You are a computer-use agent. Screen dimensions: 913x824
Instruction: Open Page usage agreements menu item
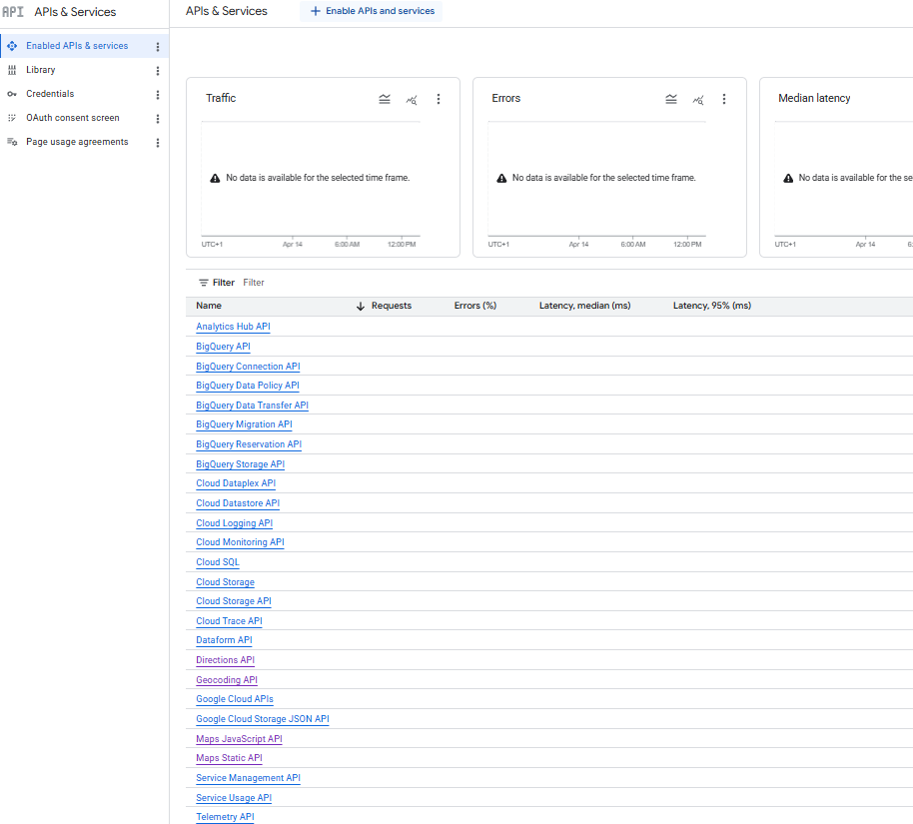click(x=85, y=142)
